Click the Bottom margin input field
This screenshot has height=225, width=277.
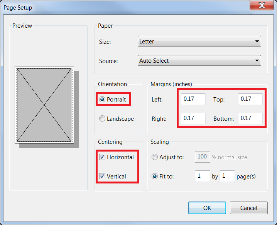250,118
